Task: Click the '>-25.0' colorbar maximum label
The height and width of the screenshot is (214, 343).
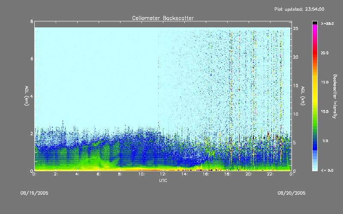Action: coord(327,24)
